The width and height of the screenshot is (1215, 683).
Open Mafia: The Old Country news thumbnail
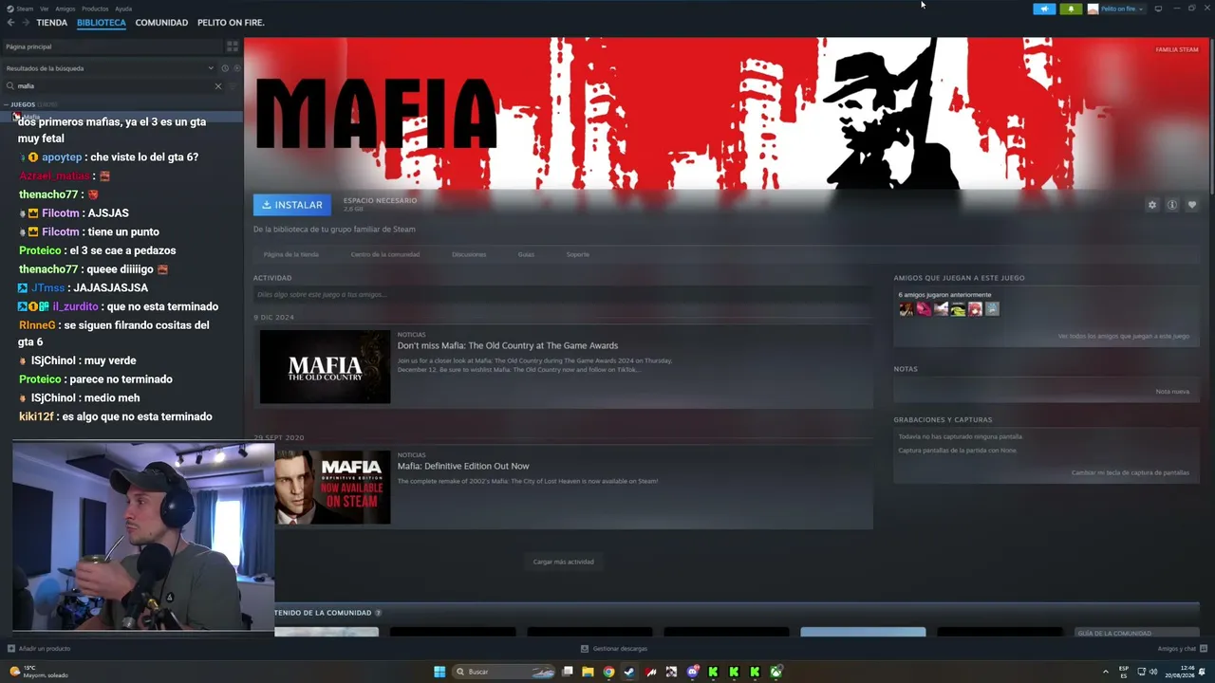325,367
